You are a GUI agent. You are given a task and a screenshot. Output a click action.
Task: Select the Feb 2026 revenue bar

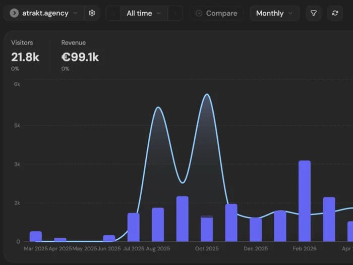pyautogui.click(x=305, y=201)
